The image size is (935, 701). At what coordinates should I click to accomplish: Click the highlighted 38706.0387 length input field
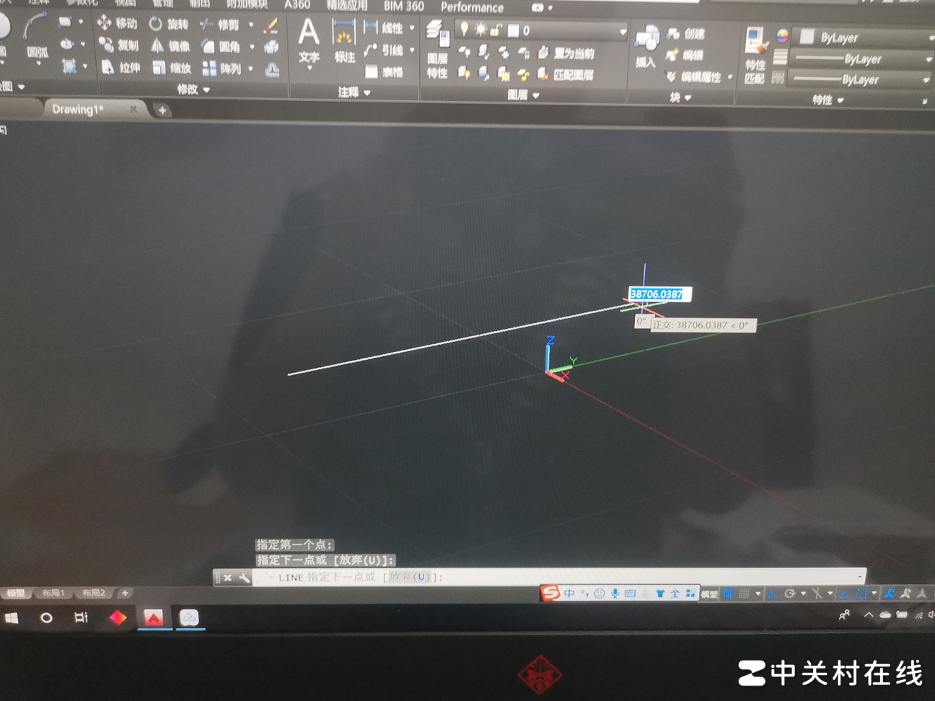[657, 294]
